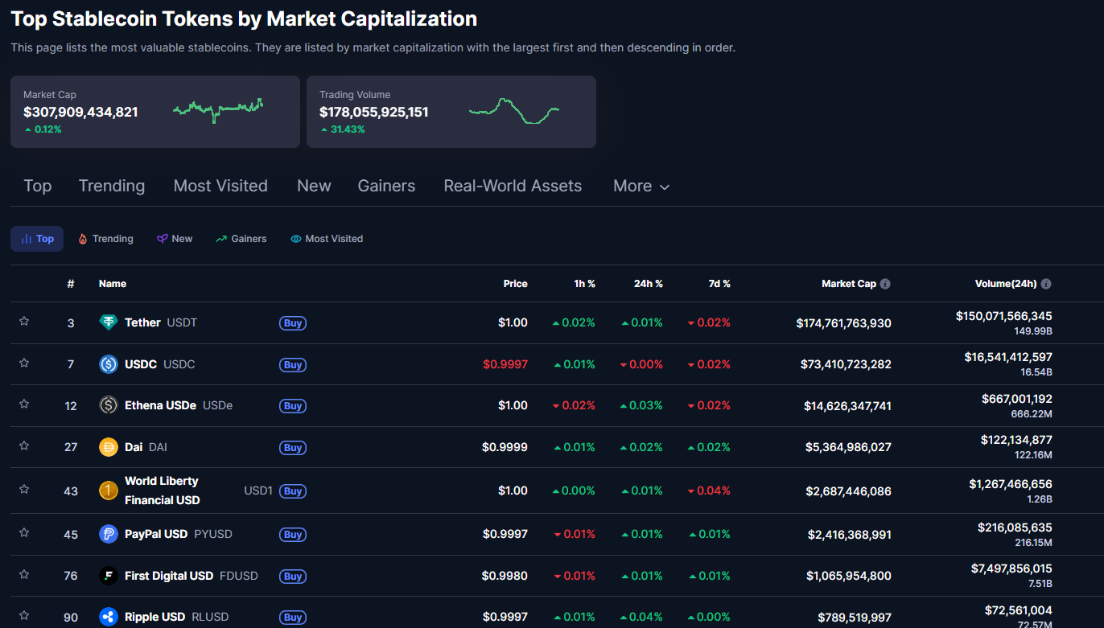Click the First Digital USD logo icon
Viewport: 1104px width, 628px height.
108,576
